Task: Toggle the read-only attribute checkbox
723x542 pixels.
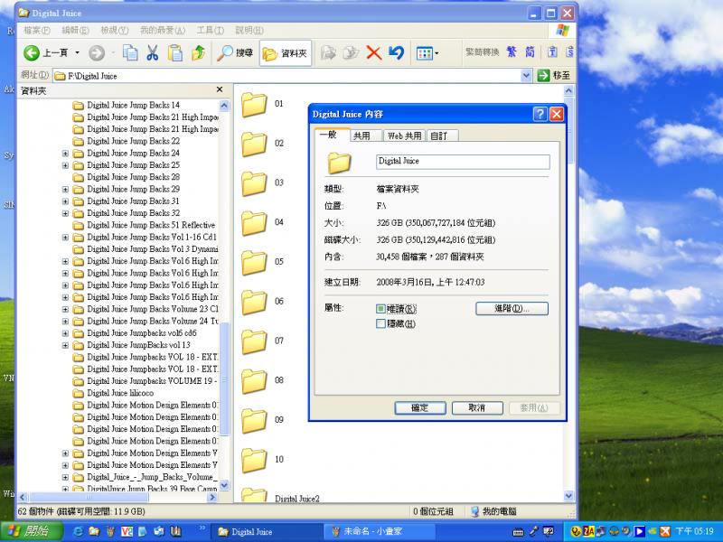Action: (381, 309)
